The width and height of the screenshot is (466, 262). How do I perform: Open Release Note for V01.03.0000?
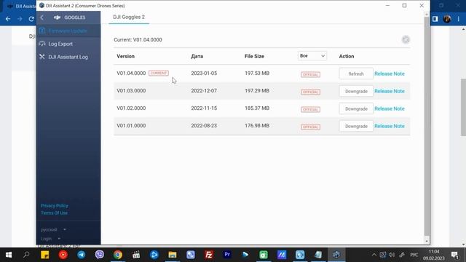[390, 91]
